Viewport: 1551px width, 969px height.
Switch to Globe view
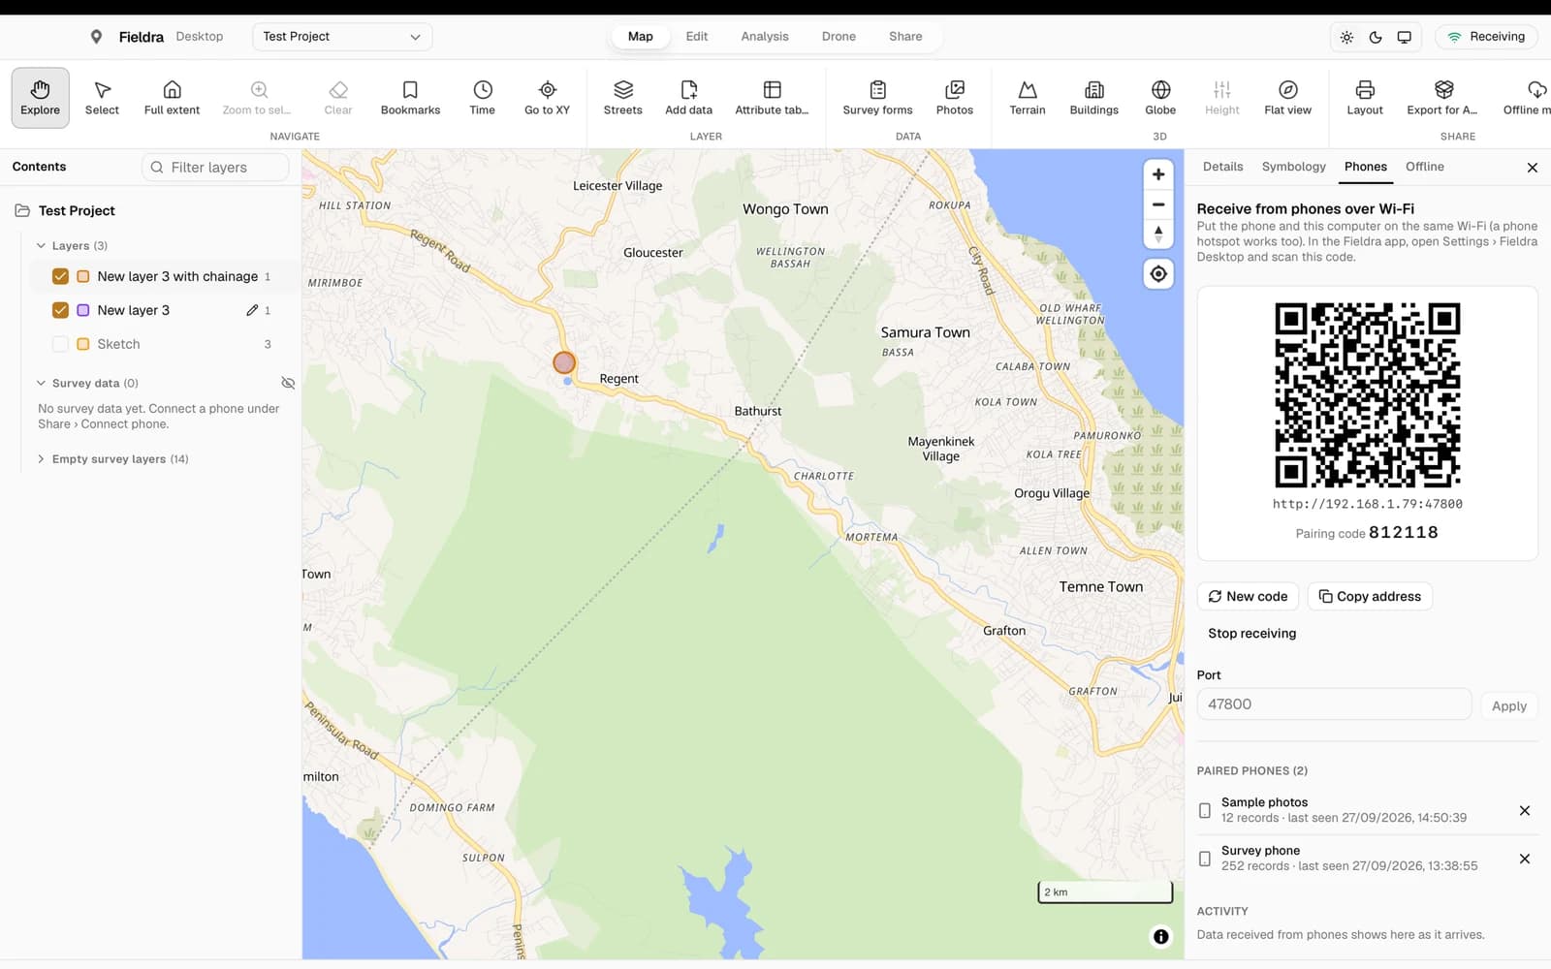tap(1160, 98)
